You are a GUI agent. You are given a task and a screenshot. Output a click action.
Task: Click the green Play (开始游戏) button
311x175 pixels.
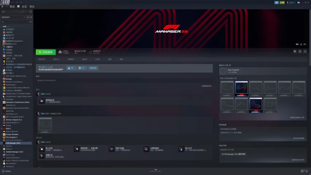45,52
